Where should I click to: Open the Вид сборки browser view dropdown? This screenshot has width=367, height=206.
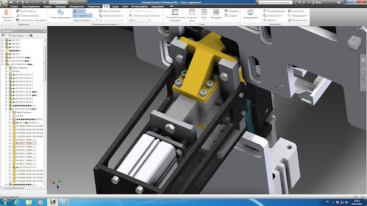click(x=18, y=35)
